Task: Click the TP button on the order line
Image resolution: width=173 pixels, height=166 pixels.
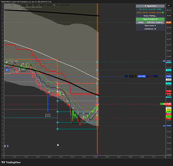Action: (131, 76)
